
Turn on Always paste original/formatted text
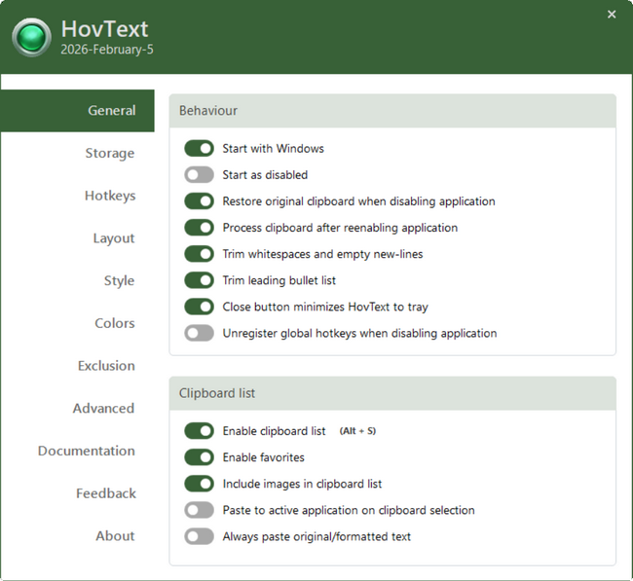point(199,536)
